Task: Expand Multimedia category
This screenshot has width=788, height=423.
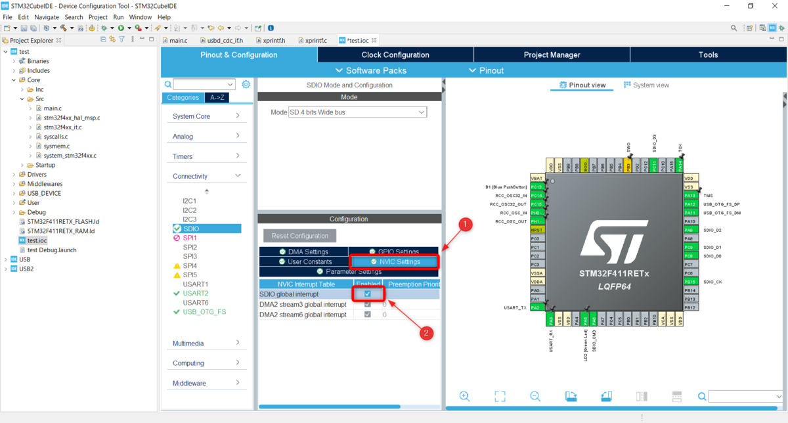Action: point(207,344)
